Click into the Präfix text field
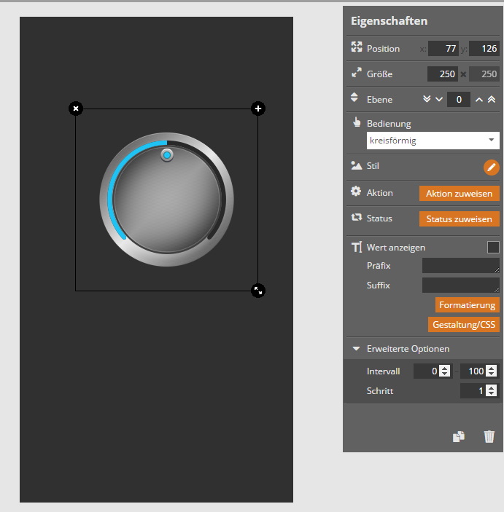This screenshot has width=504, height=512. (x=460, y=266)
